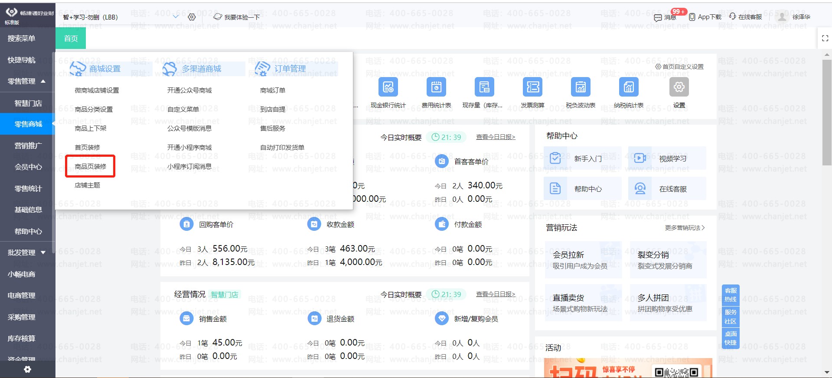This screenshot has height=378, width=832.
Task: Expand the 批发管理 sidebar section
Action: point(43,252)
